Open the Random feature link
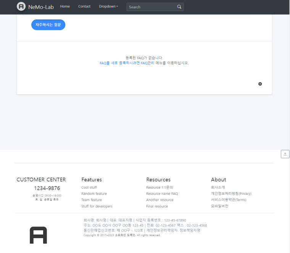 coord(94,194)
